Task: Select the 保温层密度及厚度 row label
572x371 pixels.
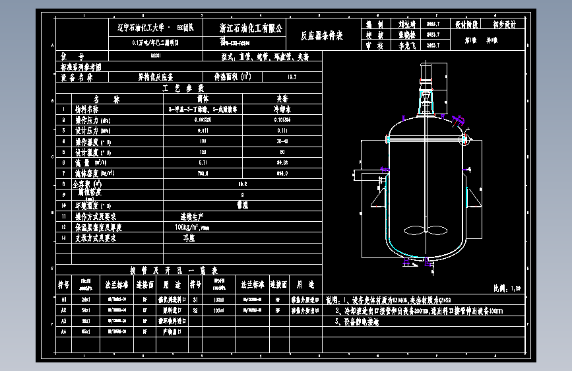Action: pyautogui.click(x=98, y=227)
